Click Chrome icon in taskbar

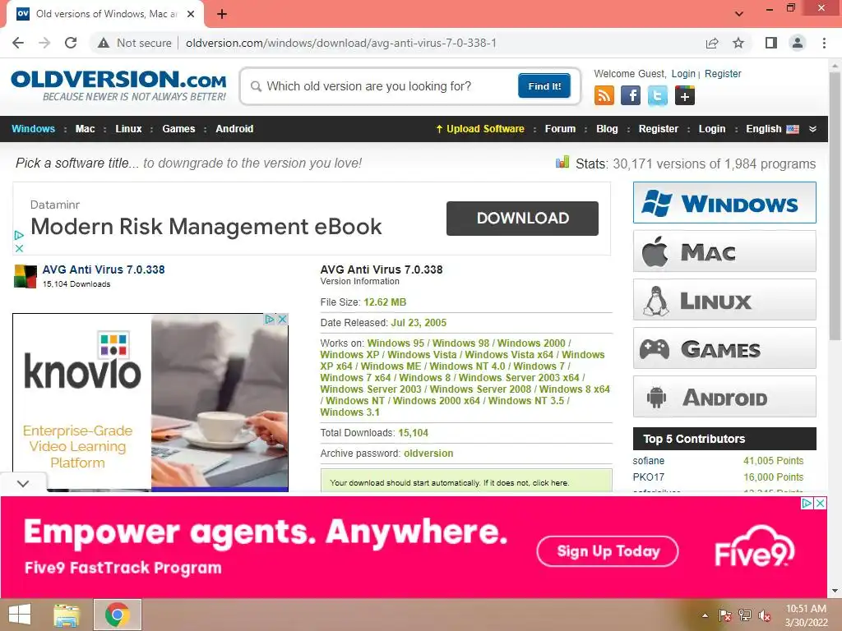(x=118, y=615)
